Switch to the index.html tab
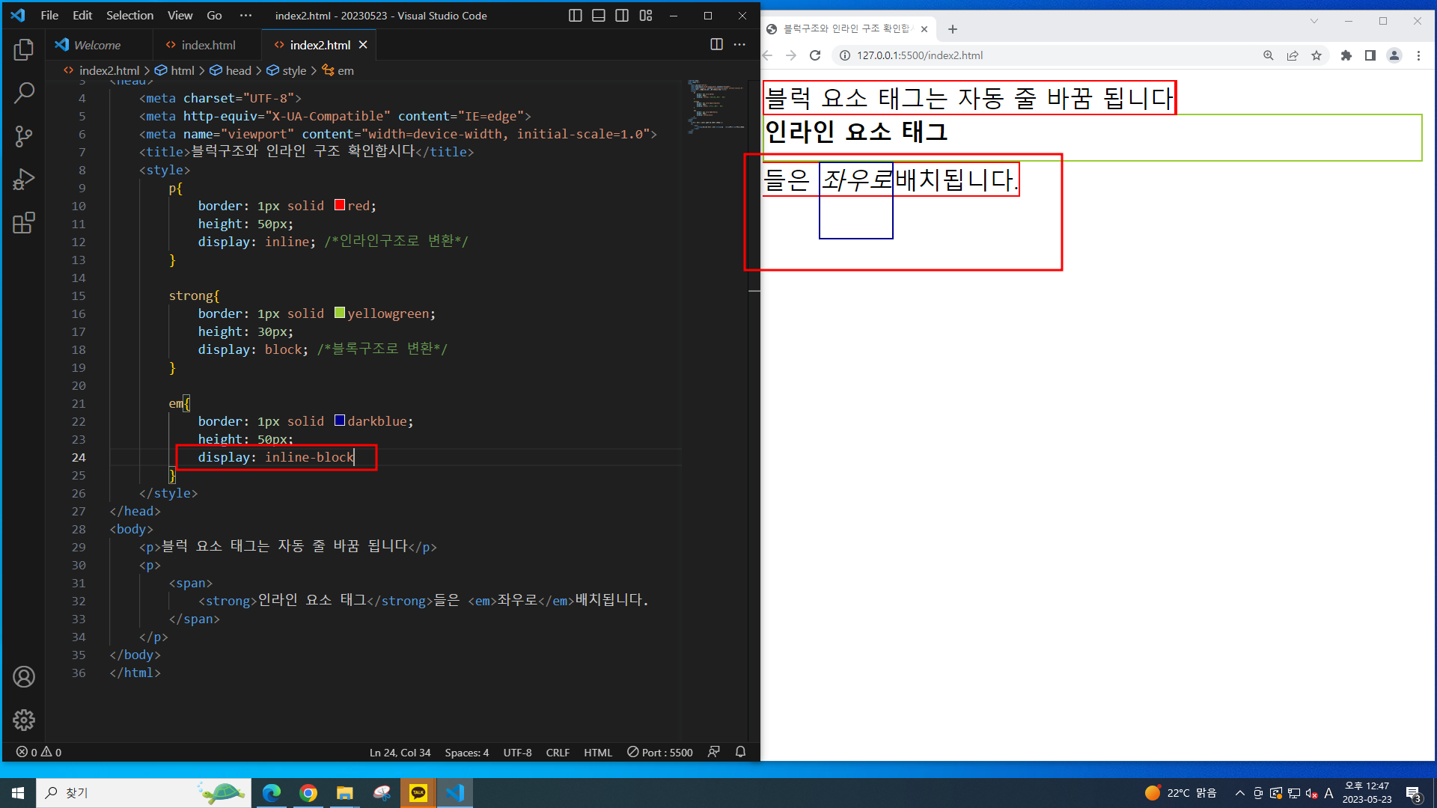 (x=207, y=45)
